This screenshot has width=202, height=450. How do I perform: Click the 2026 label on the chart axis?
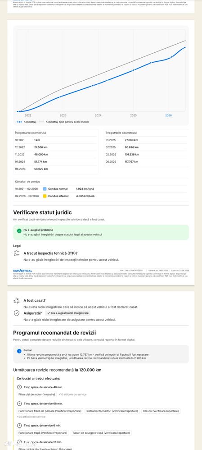(x=168, y=115)
